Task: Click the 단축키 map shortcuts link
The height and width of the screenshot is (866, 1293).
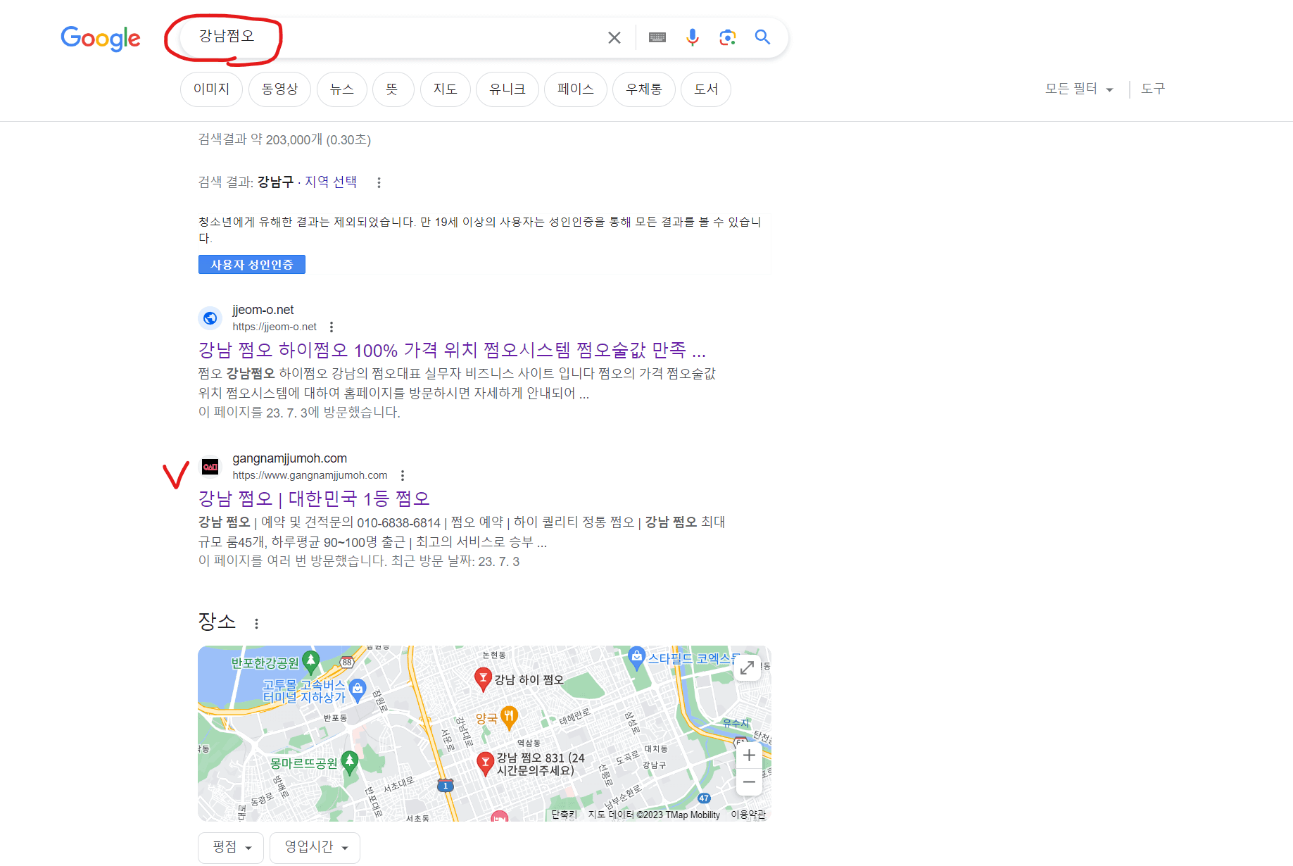Action: [564, 815]
